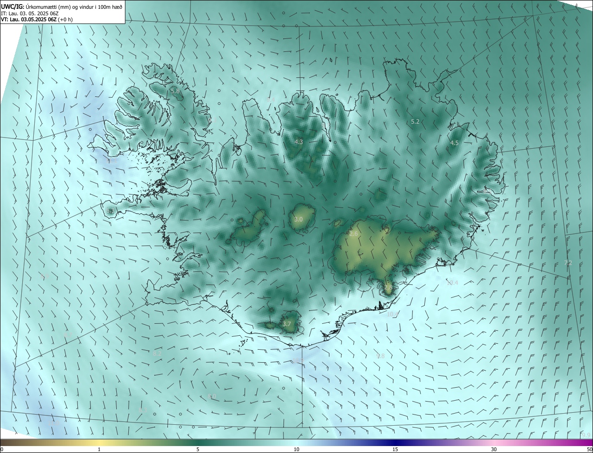Click the 1 tick on the color scale

coord(99,449)
